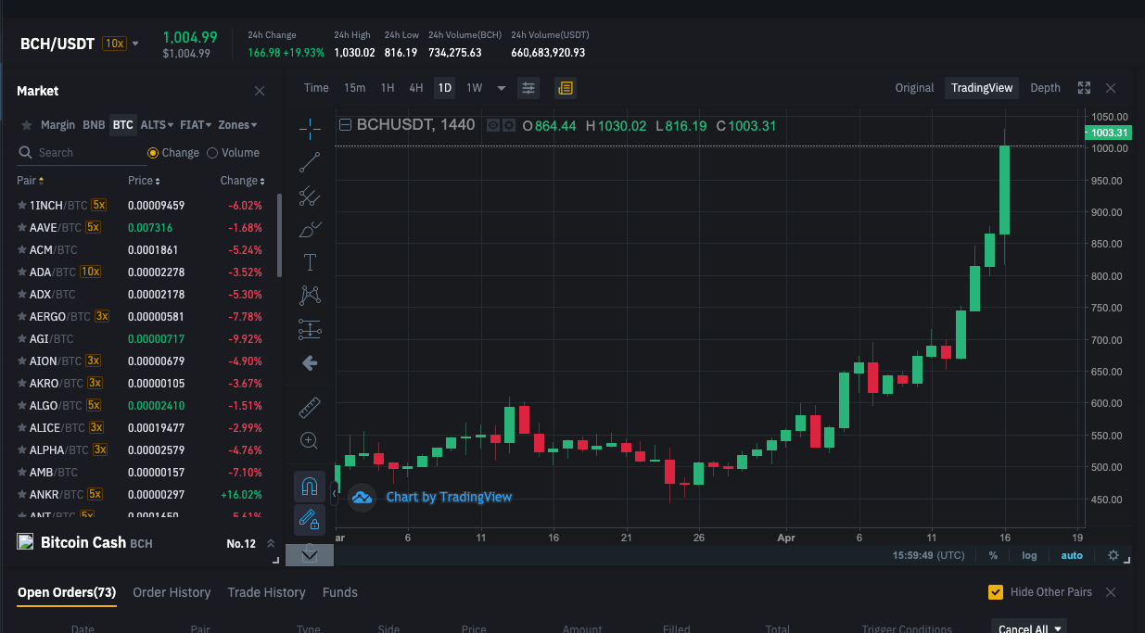The image size is (1145, 633).
Task: Uncheck Hide Other Pairs checkbox
Action: [x=996, y=592]
